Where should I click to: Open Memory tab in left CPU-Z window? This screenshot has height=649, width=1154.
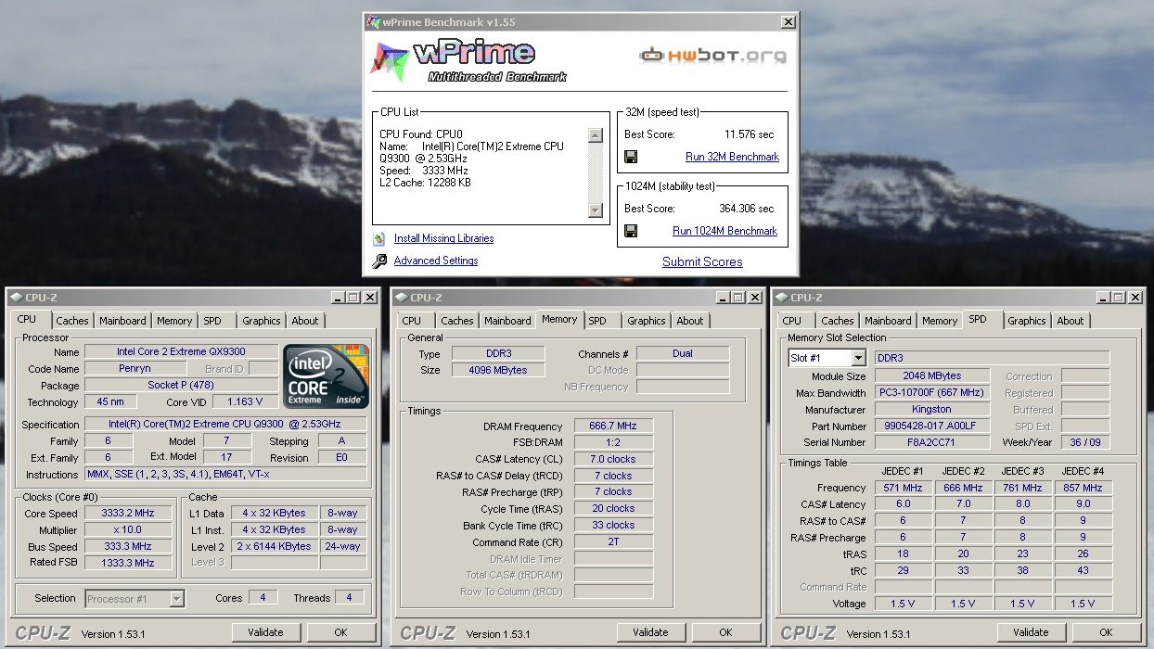coord(174,321)
